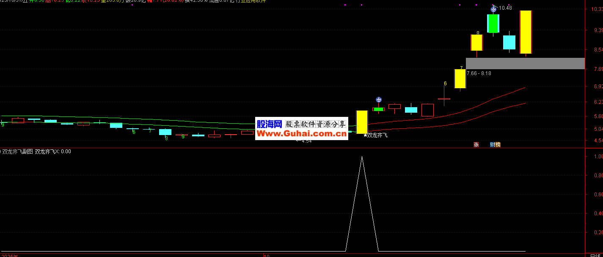Screen dimensions: 603x257
Task: Click the 日线 period label at bottom right
Action: (595, 255)
